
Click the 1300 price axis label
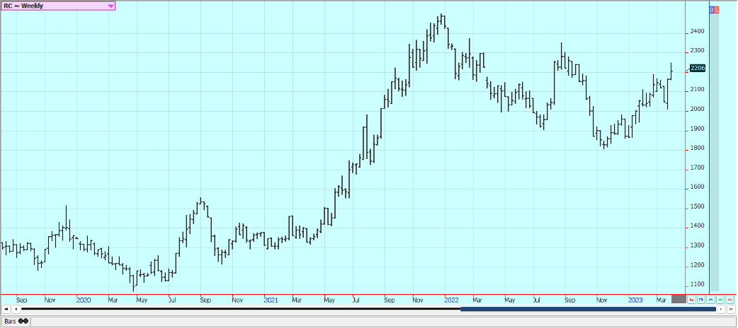[x=697, y=246]
